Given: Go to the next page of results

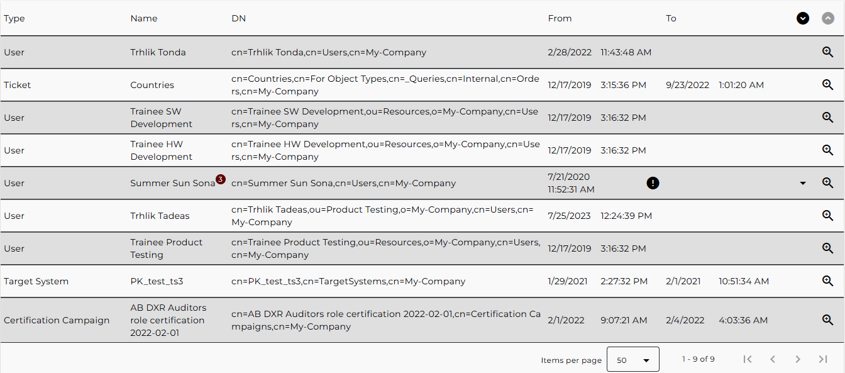Looking at the screenshot, I should (x=798, y=359).
